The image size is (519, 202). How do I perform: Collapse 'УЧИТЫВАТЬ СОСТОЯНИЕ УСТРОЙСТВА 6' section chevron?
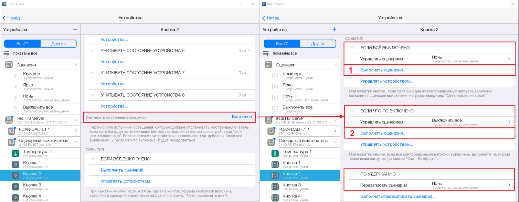[92, 50]
